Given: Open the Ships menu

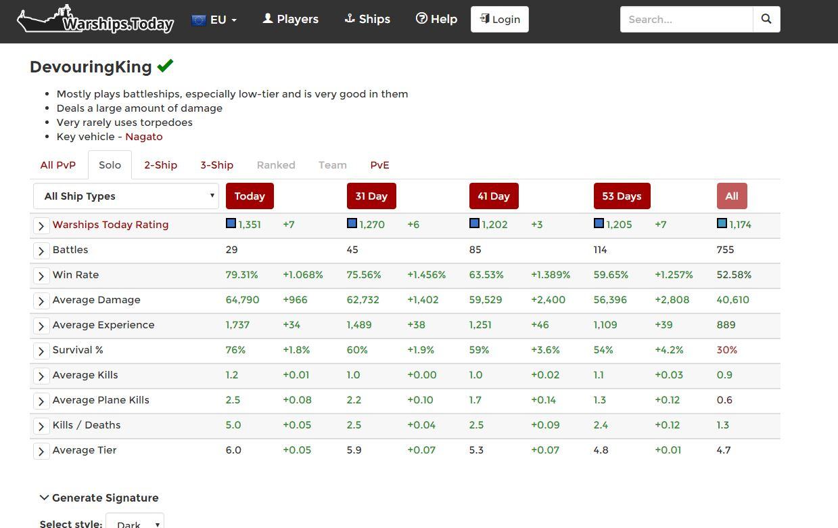Looking at the screenshot, I should [x=367, y=19].
